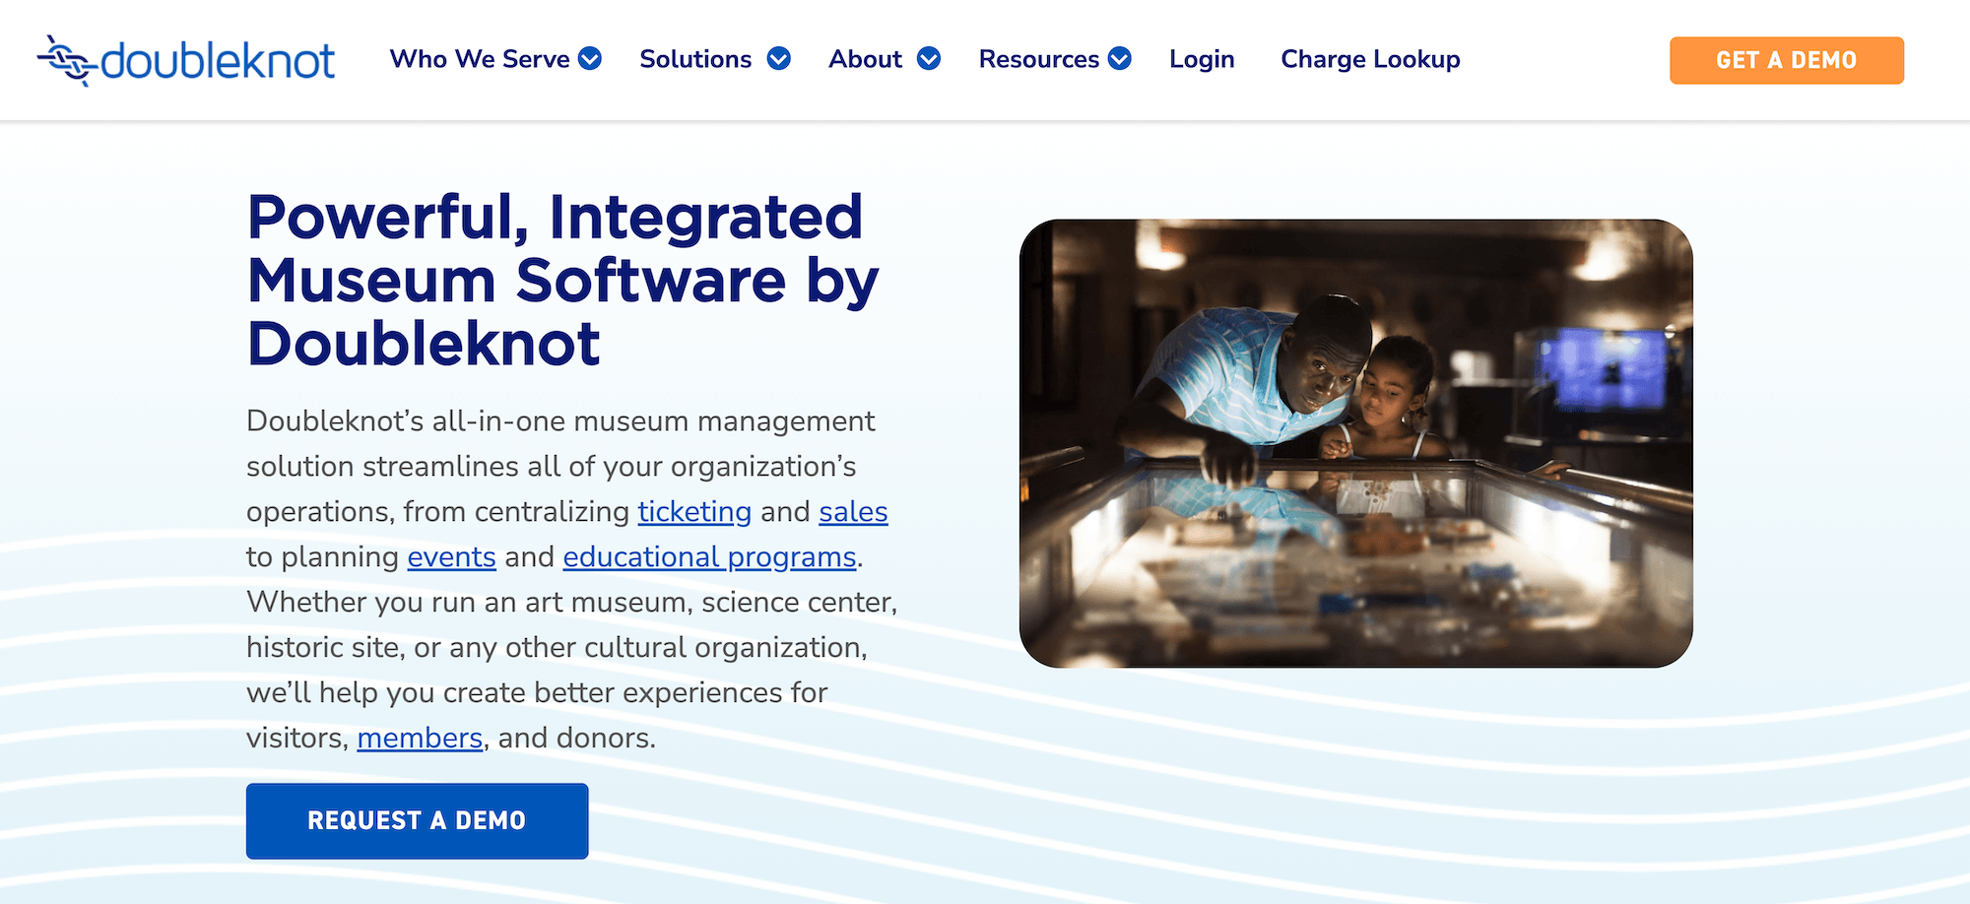Expand the Who We Serve chevron

pos(590,59)
